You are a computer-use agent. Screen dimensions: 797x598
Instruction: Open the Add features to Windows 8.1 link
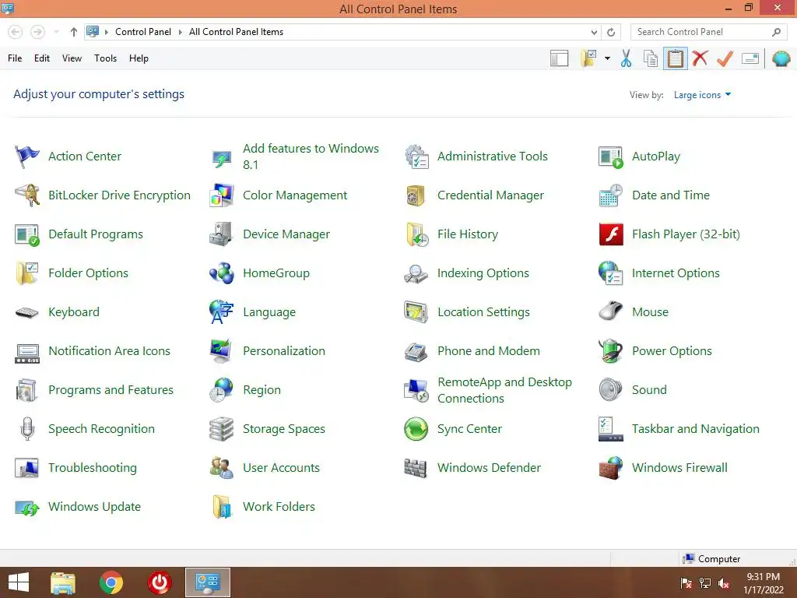(x=311, y=157)
